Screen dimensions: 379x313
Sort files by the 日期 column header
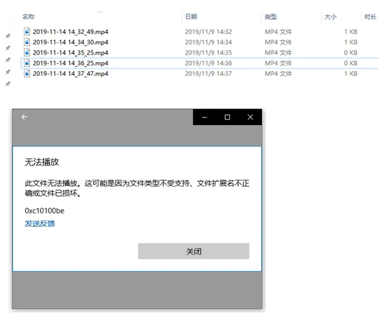[191, 16]
